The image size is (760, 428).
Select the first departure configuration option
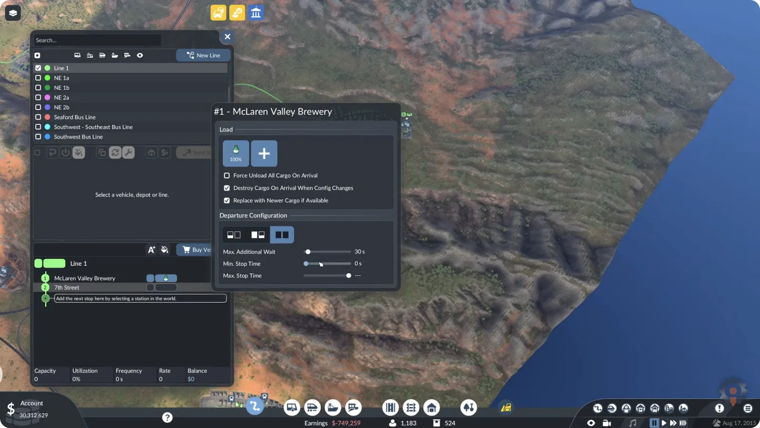click(234, 235)
